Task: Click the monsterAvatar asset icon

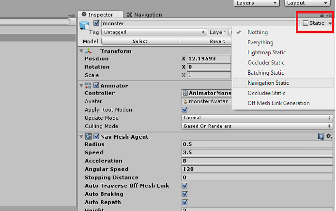Action: coord(185,101)
